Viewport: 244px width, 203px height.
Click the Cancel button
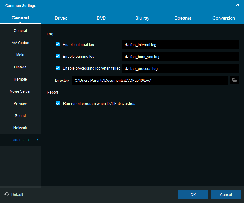pos(226,194)
